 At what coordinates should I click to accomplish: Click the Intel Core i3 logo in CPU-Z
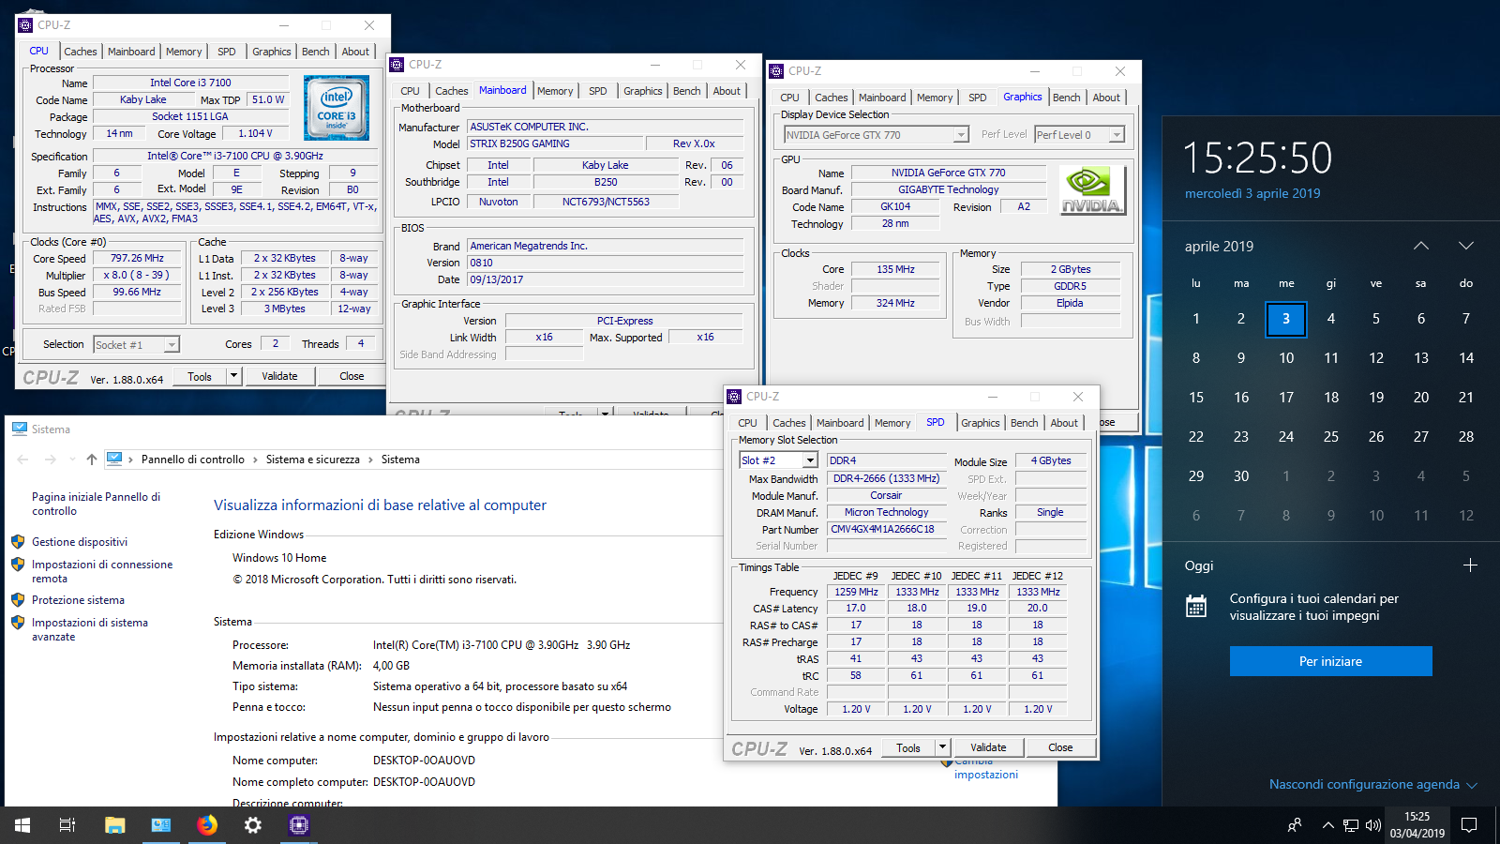click(x=337, y=108)
